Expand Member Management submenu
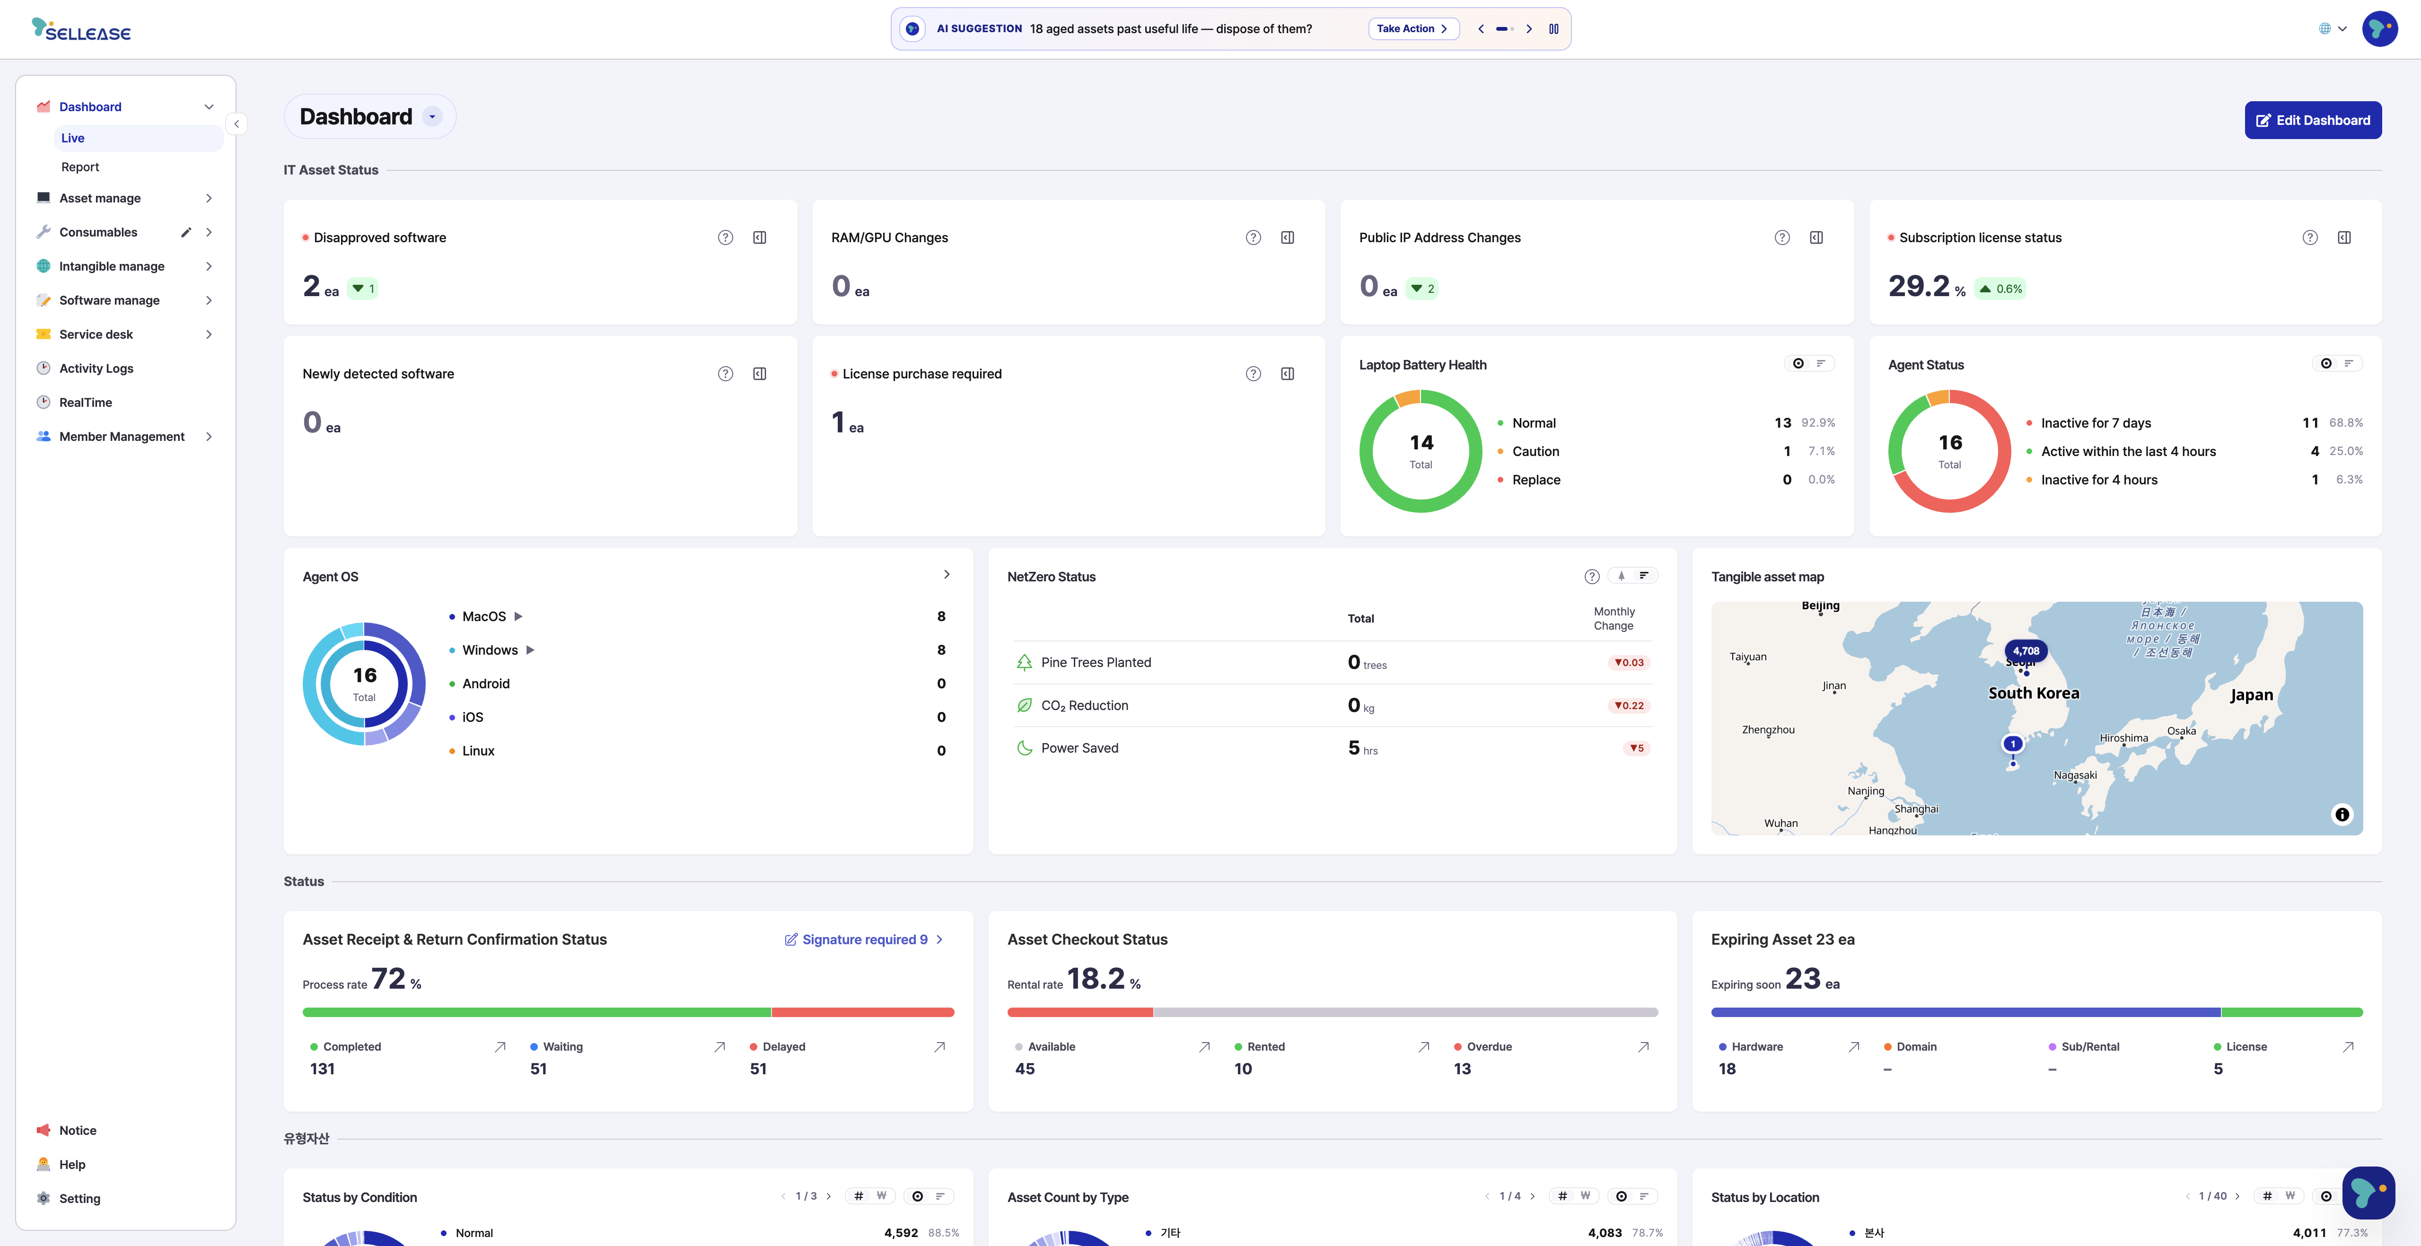 (209, 437)
